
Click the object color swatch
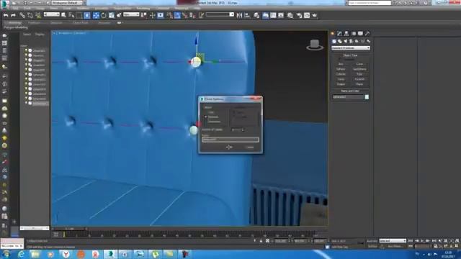(367, 97)
